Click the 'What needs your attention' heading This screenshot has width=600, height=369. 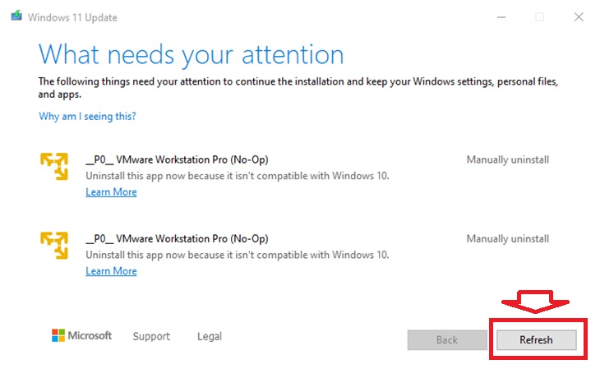[191, 55]
